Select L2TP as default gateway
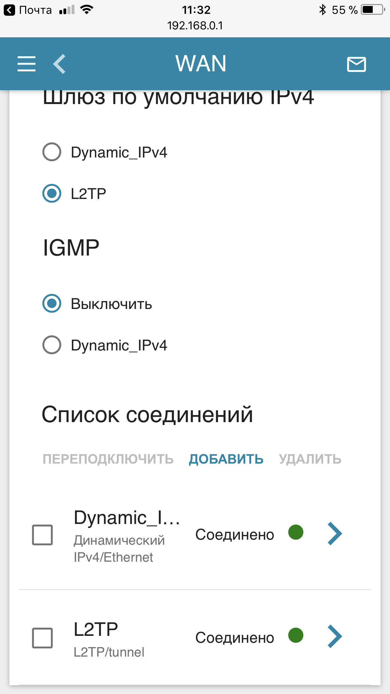This screenshot has height=694, width=390. point(52,193)
